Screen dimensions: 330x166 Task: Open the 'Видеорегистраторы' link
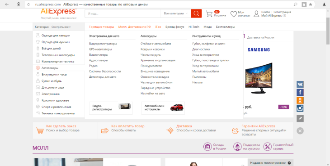[103, 44]
